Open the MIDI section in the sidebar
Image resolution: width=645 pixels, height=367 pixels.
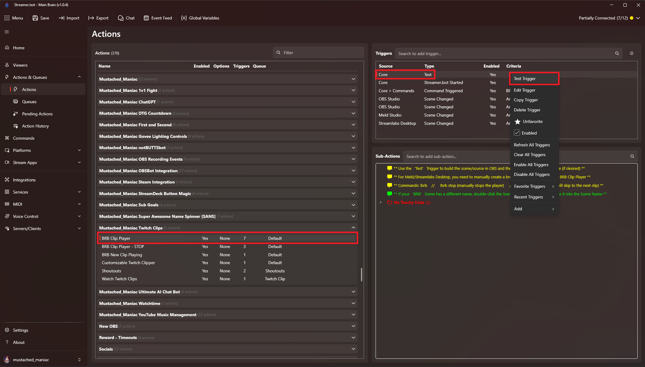17,204
